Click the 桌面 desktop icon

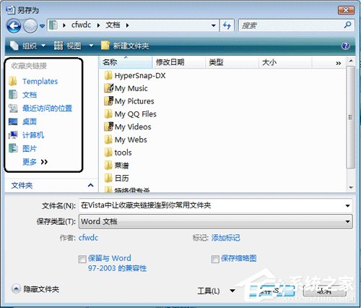[13, 121]
